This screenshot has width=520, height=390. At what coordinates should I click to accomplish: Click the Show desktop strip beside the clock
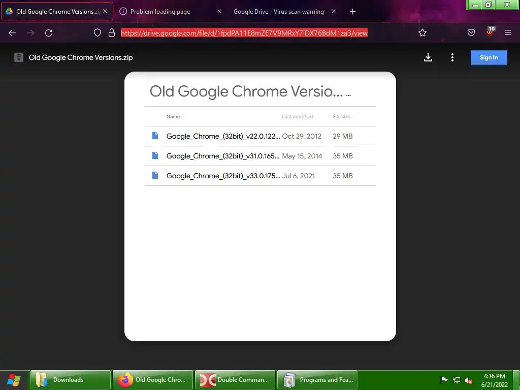pyautogui.click(x=516, y=380)
